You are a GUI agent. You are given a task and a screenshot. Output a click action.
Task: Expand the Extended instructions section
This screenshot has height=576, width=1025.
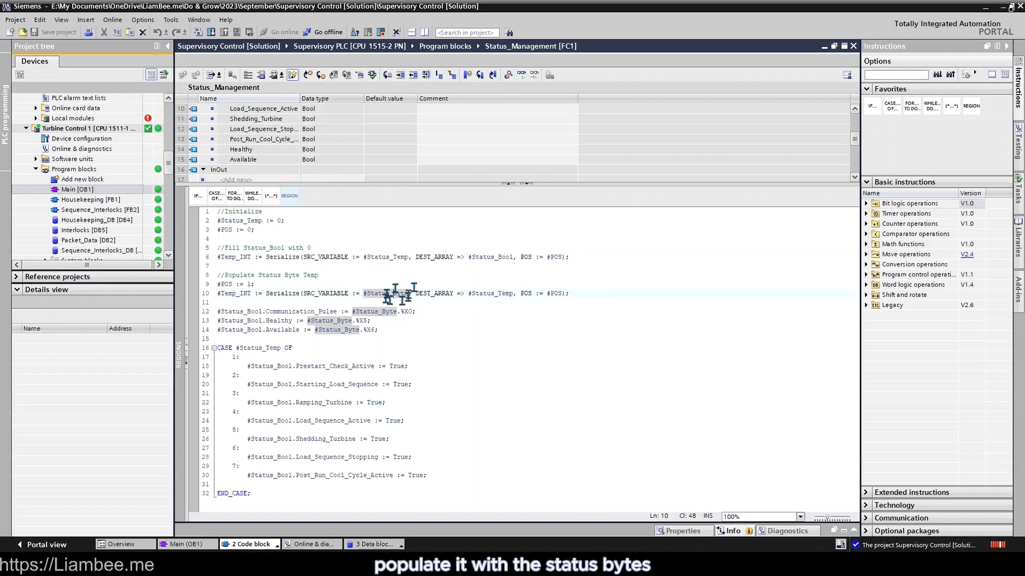pos(866,492)
